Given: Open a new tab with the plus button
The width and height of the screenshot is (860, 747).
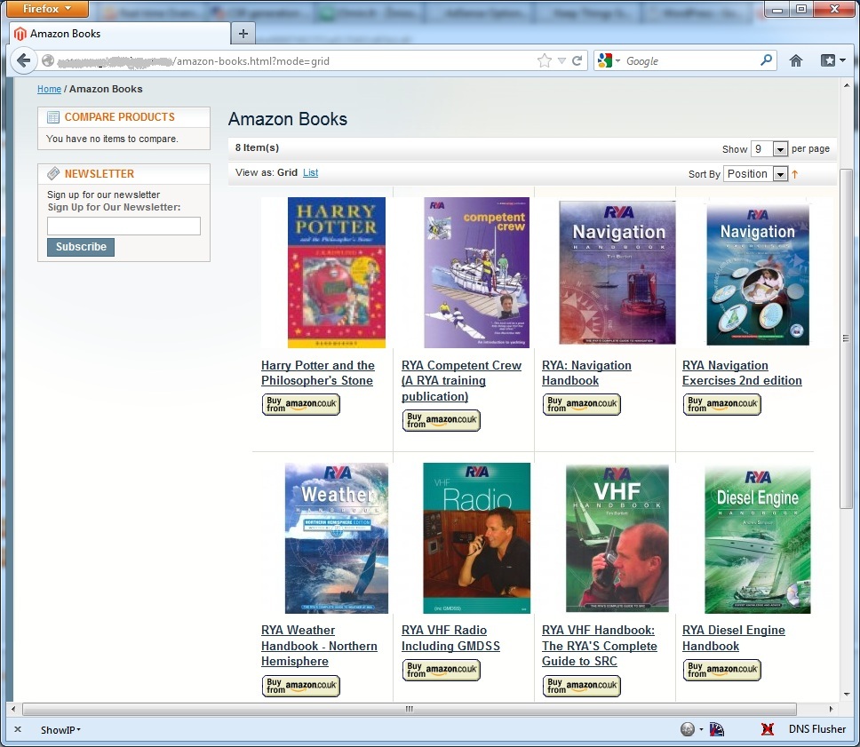Looking at the screenshot, I should point(243,34).
